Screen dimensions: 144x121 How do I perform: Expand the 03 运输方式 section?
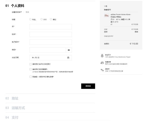[x=50, y=108]
